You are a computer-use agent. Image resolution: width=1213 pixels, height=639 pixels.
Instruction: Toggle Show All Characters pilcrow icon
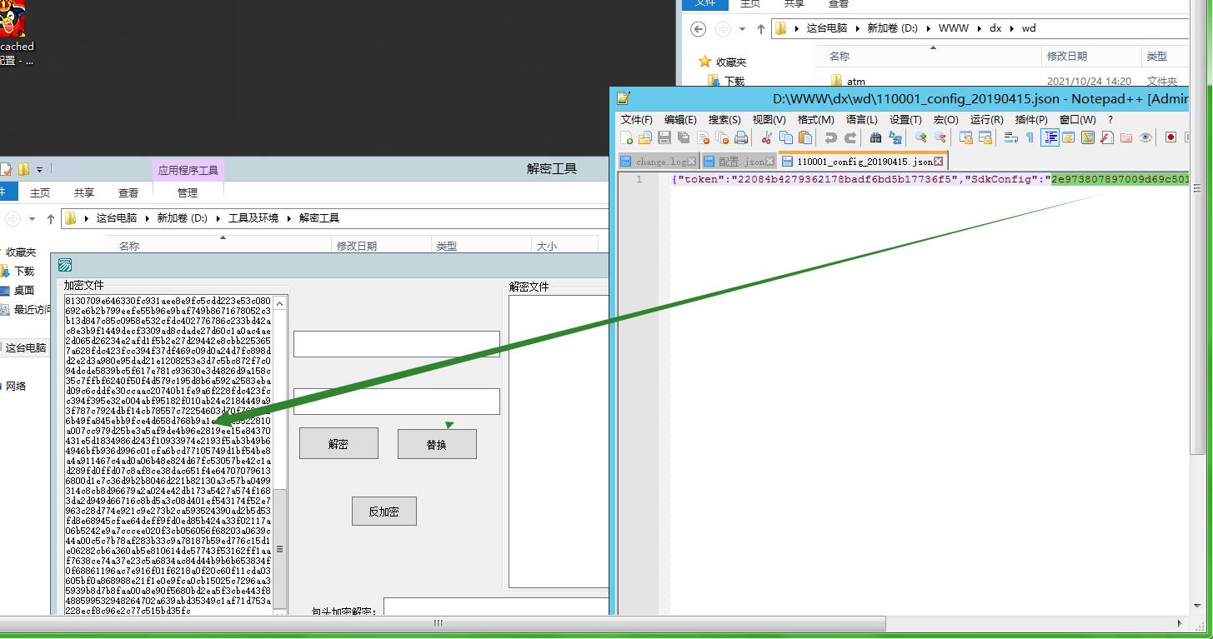(x=1030, y=138)
